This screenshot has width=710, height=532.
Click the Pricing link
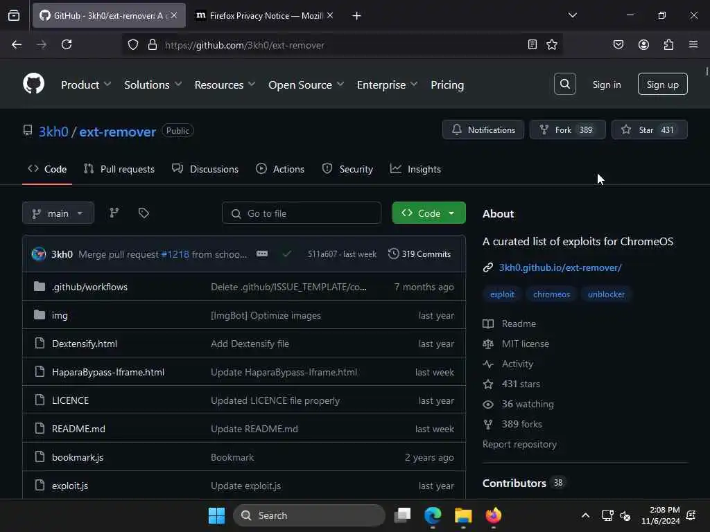click(x=447, y=85)
